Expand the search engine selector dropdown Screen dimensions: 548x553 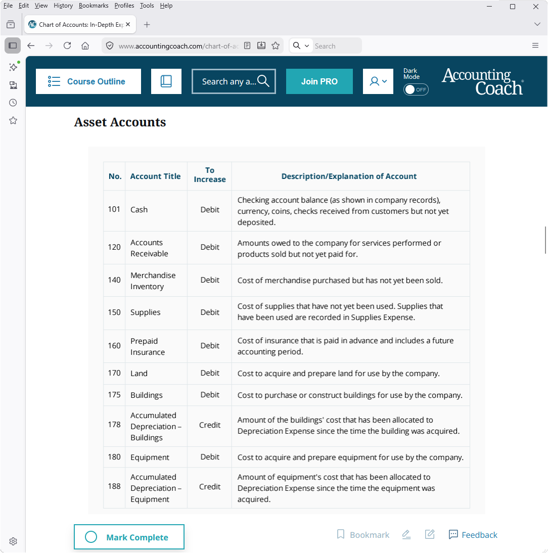[x=301, y=45]
